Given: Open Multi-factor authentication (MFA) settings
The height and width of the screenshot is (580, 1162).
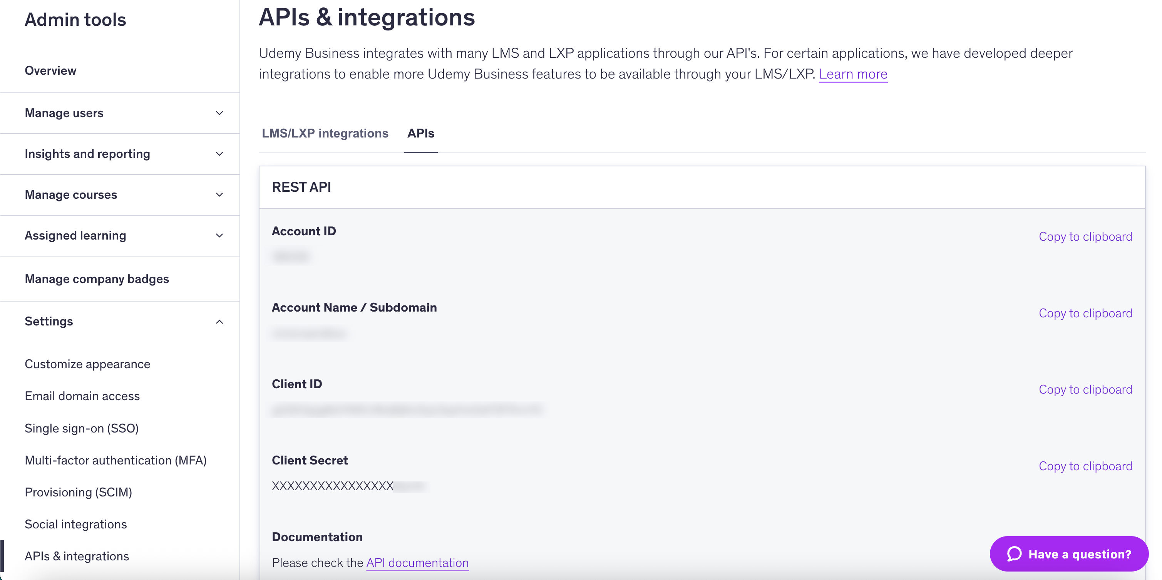Looking at the screenshot, I should 116,460.
